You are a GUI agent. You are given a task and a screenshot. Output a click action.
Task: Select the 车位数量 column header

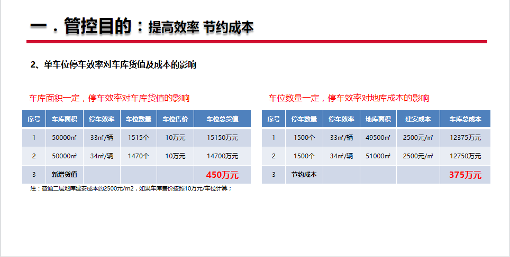tap(139, 119)
